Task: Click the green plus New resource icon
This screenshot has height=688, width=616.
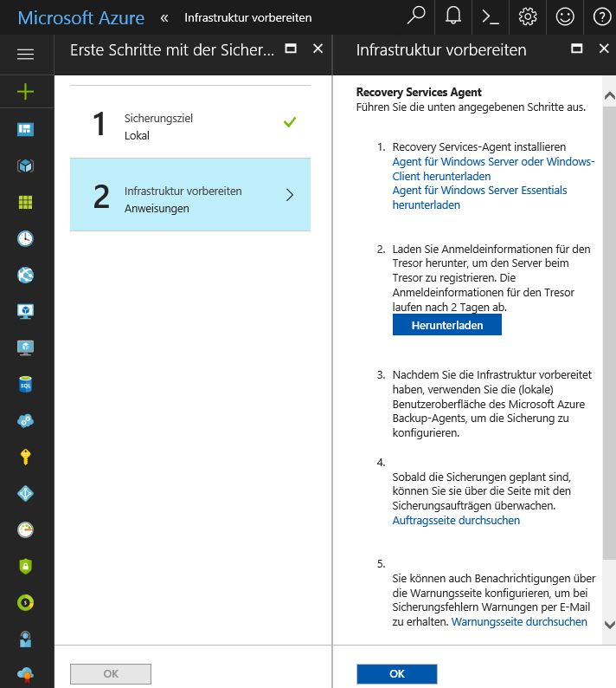Action: click(25, 92)
